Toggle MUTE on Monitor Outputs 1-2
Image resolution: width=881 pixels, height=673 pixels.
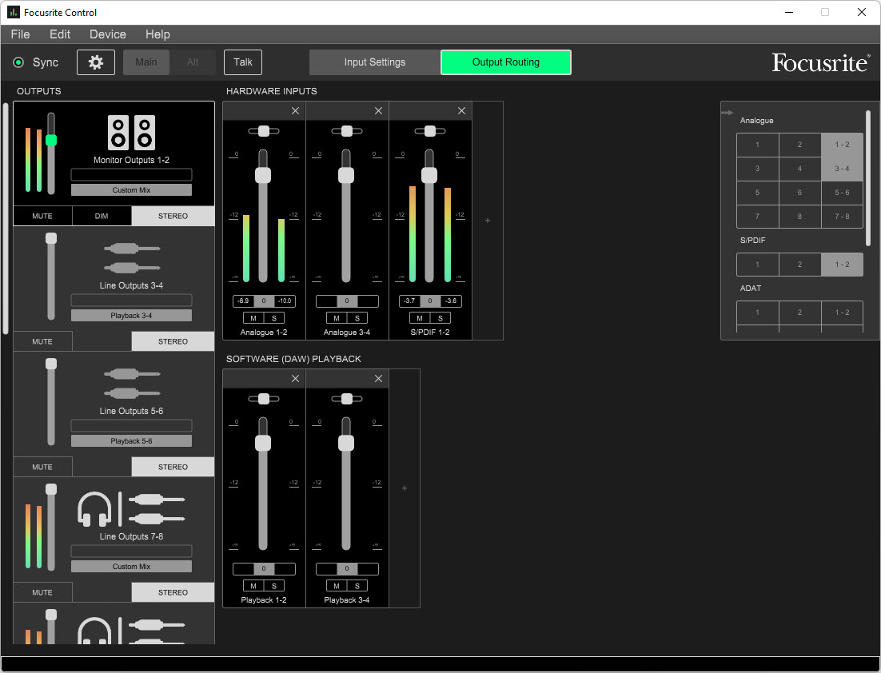(x=42, y=216)
